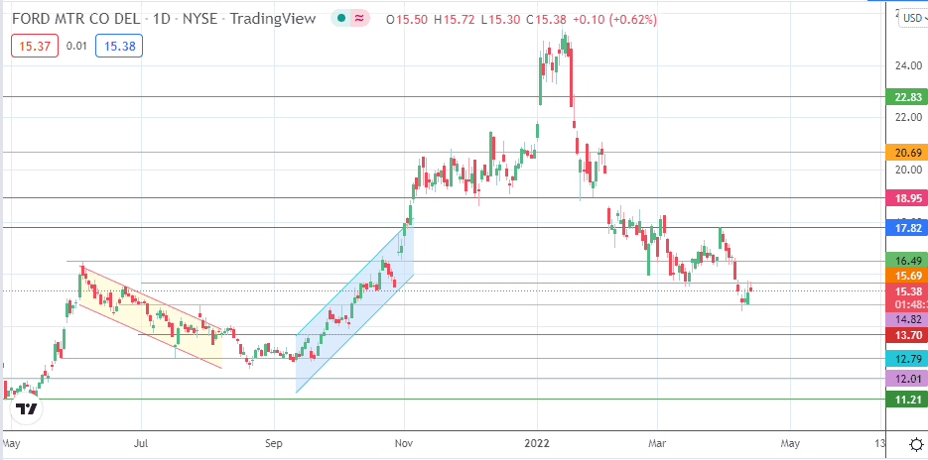Click the 22.00 price axis tick
This screenshot has width=928, height=460.
(908, 117)
